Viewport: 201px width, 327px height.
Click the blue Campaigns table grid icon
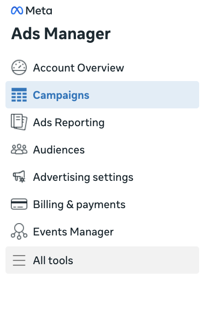coord(19,95)
